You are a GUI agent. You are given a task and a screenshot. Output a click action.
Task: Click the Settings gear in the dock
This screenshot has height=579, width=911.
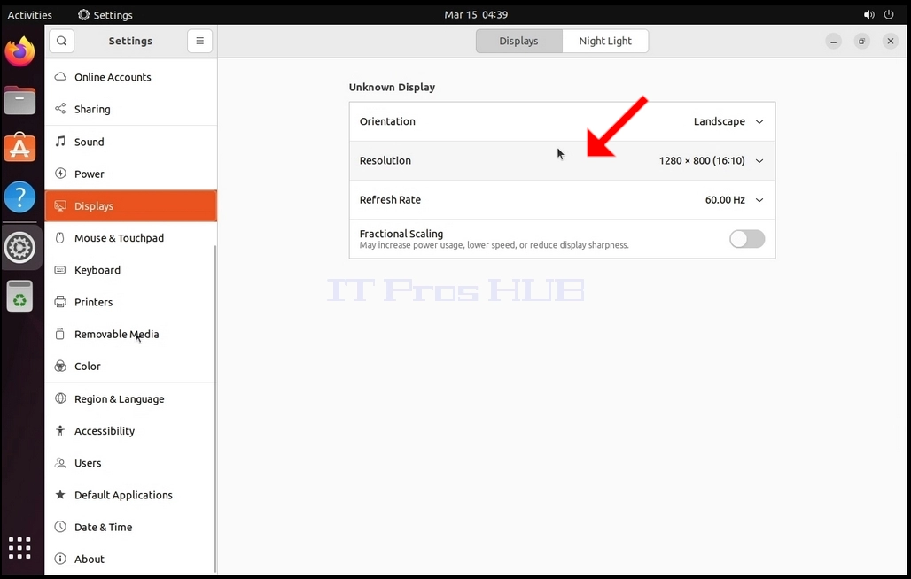coord(19,248)
